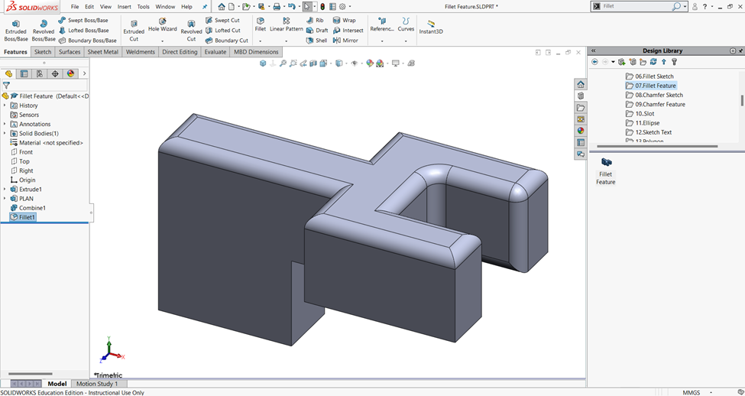Select the Rib tool
The height and width of the screenshot is (396, 745).
click(316, 21)
